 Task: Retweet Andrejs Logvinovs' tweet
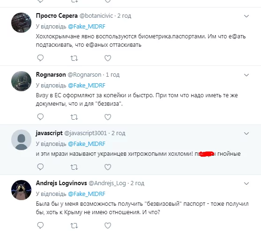pyautogui.click(x=74, y=226)
